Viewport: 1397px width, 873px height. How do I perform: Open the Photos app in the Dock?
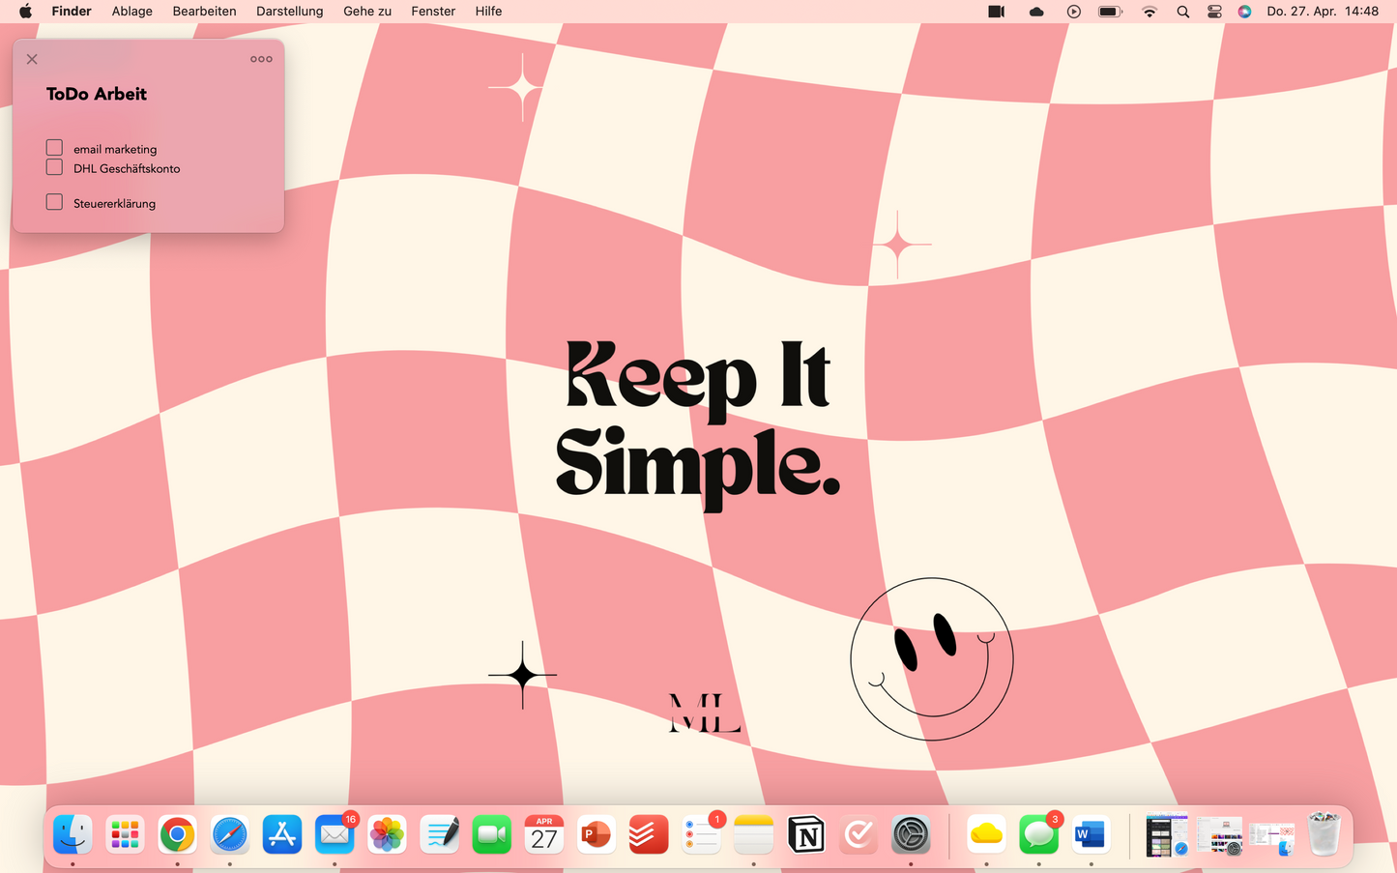pos(387,834)
